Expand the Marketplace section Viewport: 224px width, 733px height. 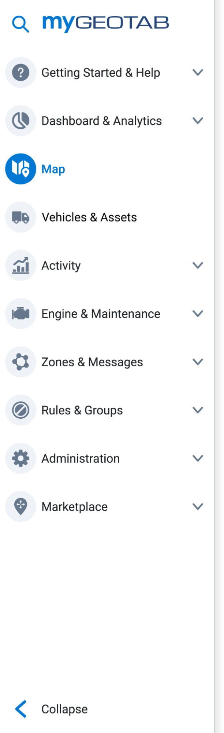(x=198, y=506)
